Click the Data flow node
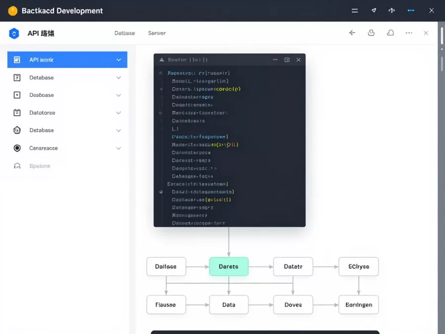445x334 pixels. point(229,305)
